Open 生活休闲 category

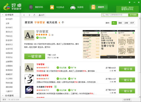point(9,49)
